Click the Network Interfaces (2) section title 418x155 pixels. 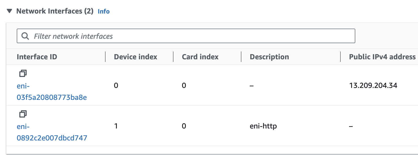click(x=55, y=11)
